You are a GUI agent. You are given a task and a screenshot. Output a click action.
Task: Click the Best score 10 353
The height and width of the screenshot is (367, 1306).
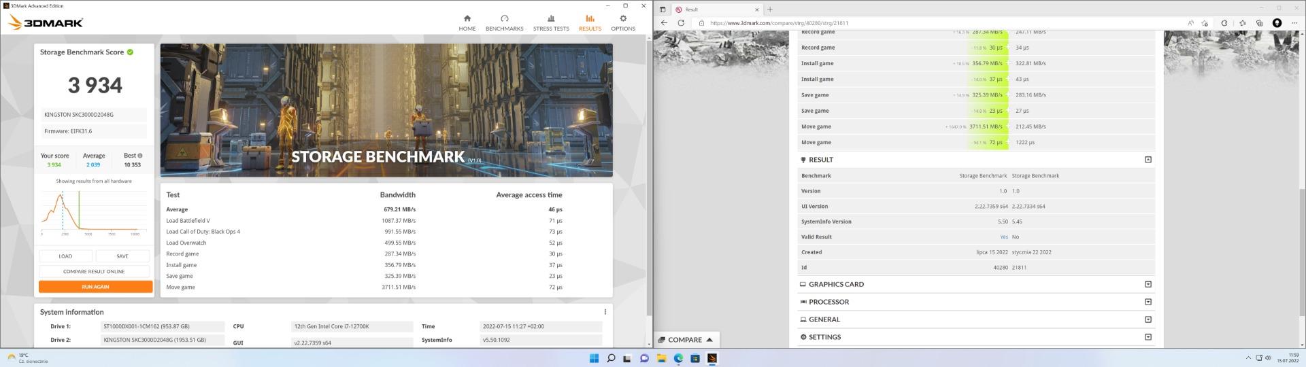[132, 165]
